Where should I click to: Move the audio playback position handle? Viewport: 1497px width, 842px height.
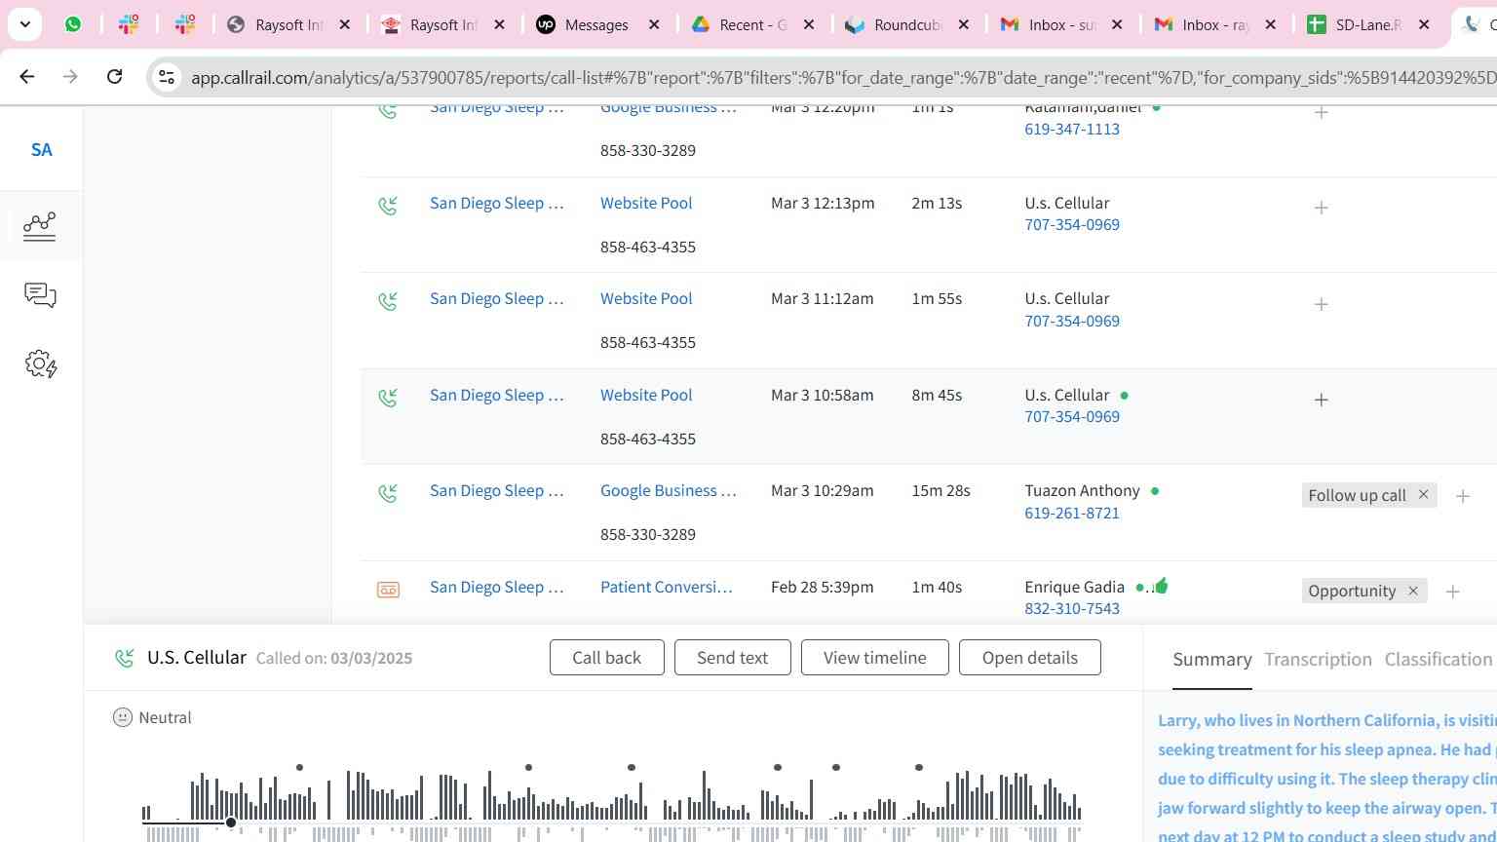coord(231,823)
